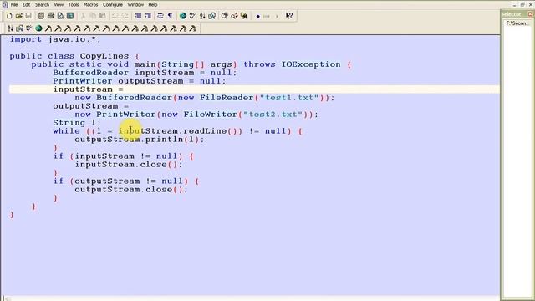Image resolution: width=535 pixels, height=301 pixels.
Task: Click the Indent (indent right) toolbar icon
Action: (x=147, y=16)
